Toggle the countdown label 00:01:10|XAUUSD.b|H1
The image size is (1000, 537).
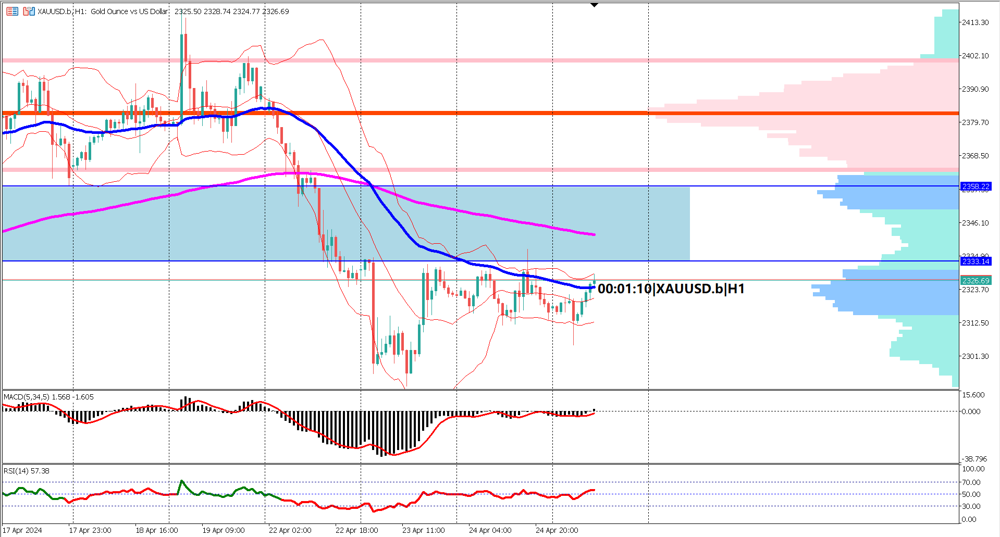(x=672, y=289)
